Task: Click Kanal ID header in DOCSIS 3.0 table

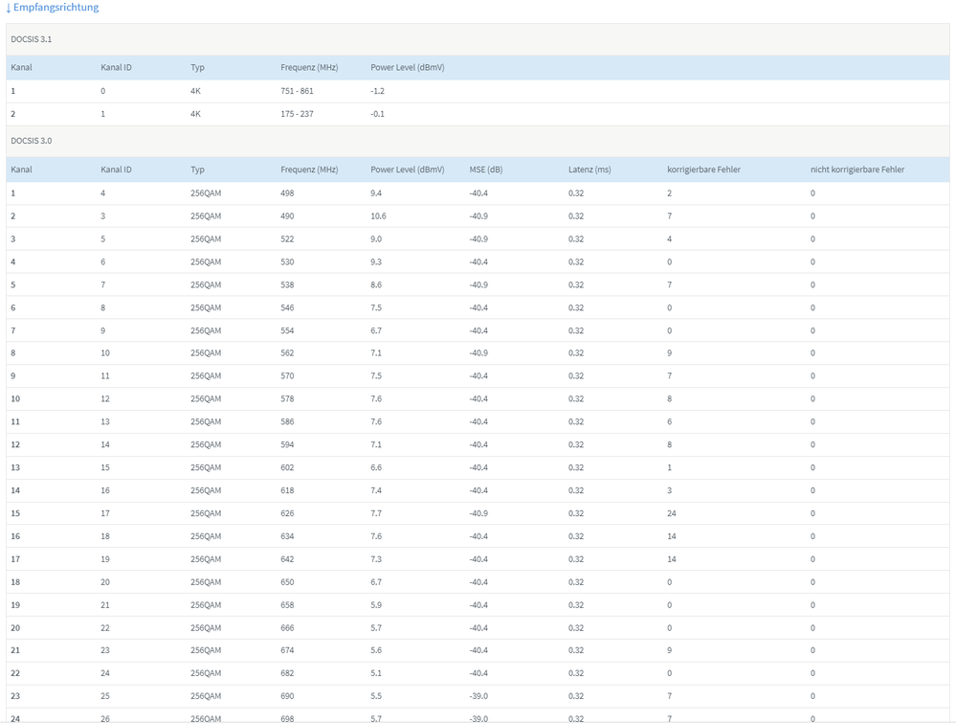Action: coord(116,170)
